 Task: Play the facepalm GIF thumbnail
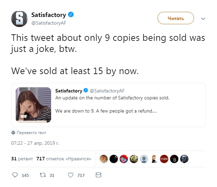pyautogui.click(x=34, y=105)
